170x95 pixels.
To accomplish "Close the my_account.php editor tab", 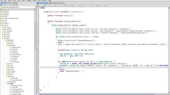I will 38,3.
